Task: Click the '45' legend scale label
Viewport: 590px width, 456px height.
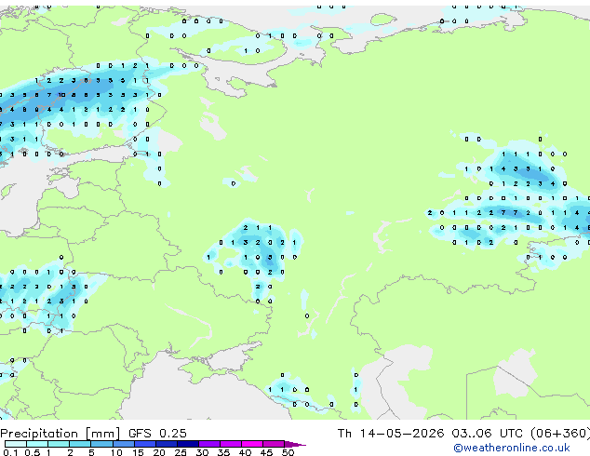Action: click(266, 452)
